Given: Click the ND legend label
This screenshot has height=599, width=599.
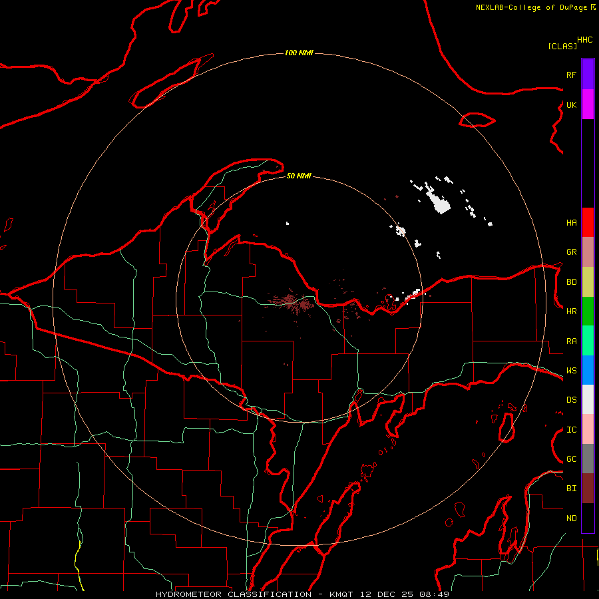Looking at the screenshot, I should [x=572, y=518].
